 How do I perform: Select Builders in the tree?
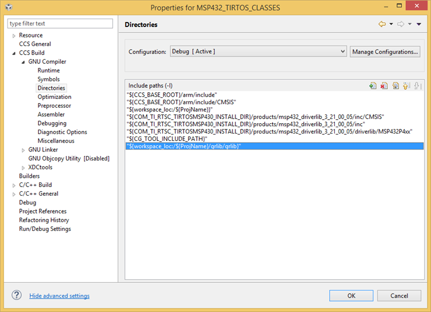29,176
